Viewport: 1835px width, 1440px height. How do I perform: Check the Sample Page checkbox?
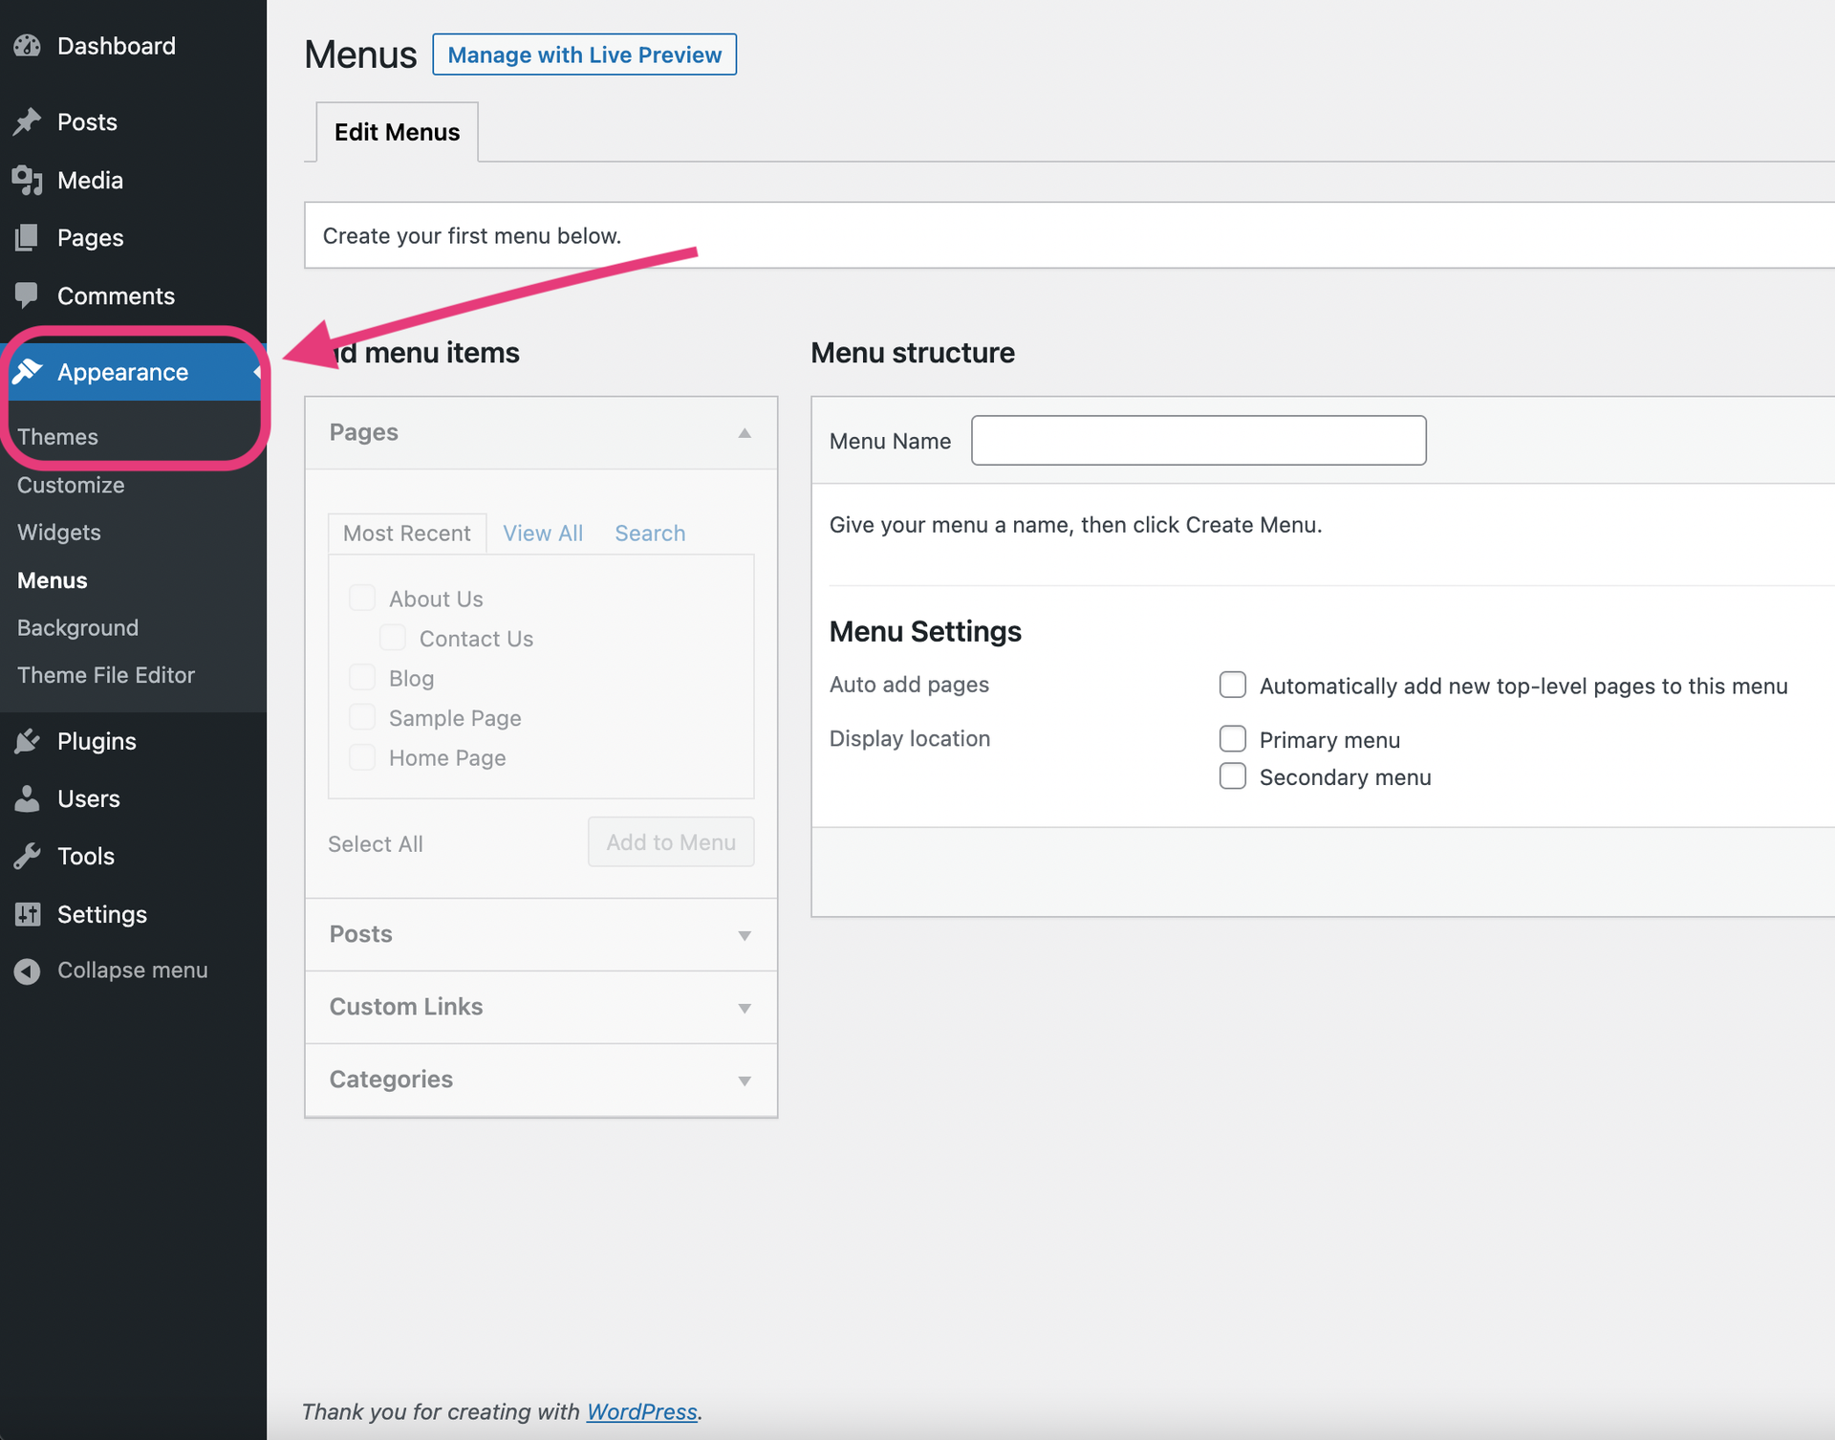pos(362,716)
